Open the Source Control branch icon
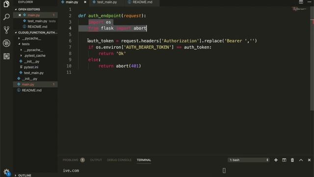 point(6,30)
